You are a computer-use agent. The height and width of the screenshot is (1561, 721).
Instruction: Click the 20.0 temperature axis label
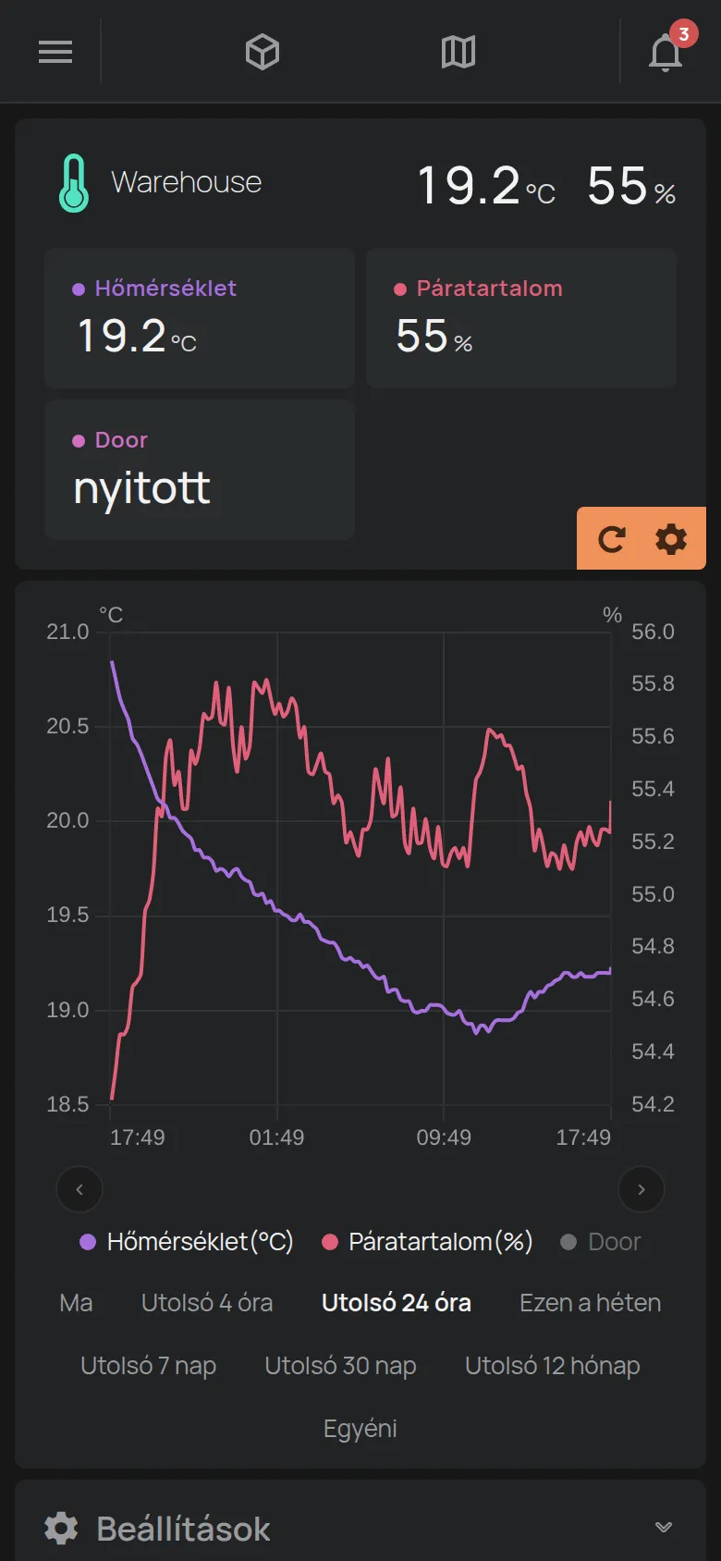tap(67, 820)
